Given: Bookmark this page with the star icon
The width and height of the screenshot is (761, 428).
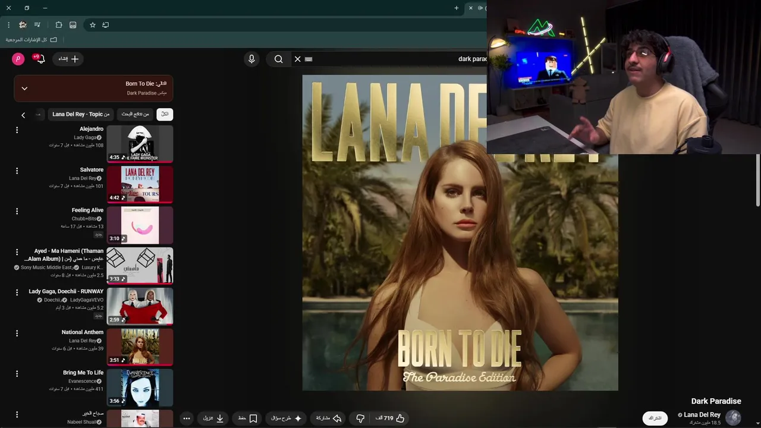Looking at the screenshot, I should tap(93, 25).
